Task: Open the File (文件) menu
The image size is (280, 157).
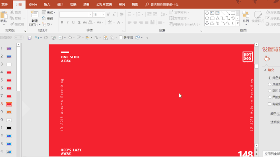Action: [x=5, y=4]
